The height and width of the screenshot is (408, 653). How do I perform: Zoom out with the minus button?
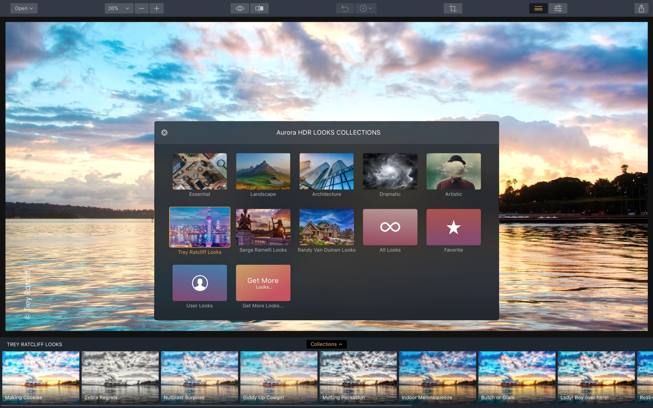[142, 8]
